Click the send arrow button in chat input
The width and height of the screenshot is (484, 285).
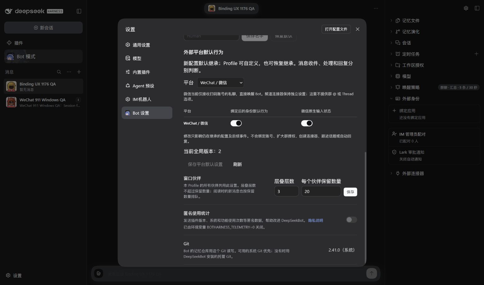tap(372, 273)
